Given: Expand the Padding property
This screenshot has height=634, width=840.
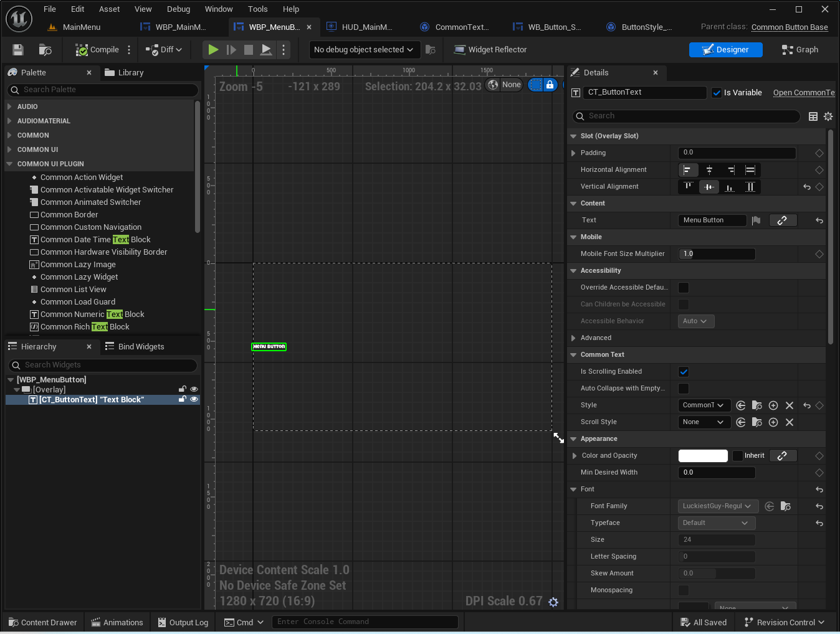Looking at the screenshot, I should pyautogui.click(x=573, y=153).
